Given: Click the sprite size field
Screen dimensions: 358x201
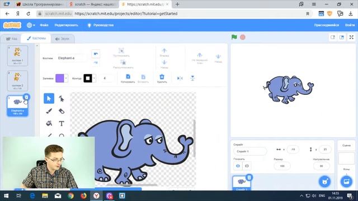Looking at the screenshot, I should (x=282, y=166).
